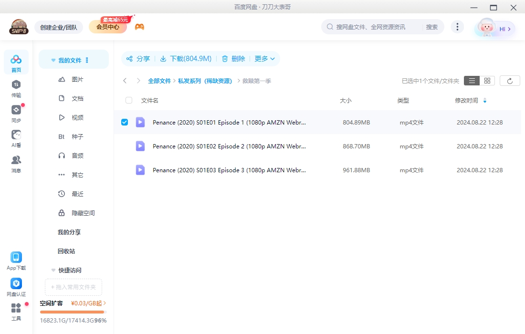Navigate to 全部文件 via breadcrumb
This screenshot has width=525, height=334.
tap(160, 81)
